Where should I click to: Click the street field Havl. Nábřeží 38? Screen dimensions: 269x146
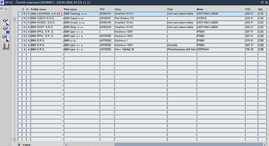point(140,50)
